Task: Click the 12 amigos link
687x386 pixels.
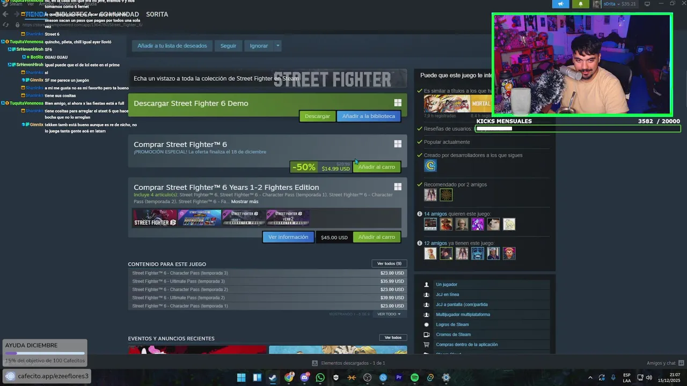Action: click(435, 243)
